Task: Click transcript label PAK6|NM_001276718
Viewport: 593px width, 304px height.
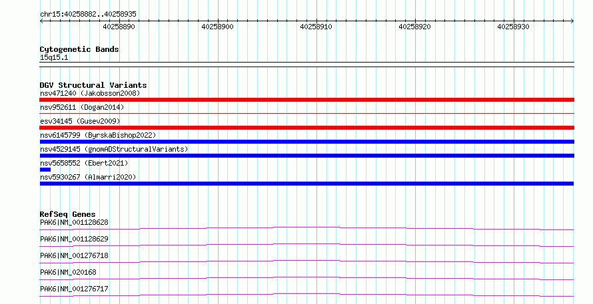Action: coord(74,255)
